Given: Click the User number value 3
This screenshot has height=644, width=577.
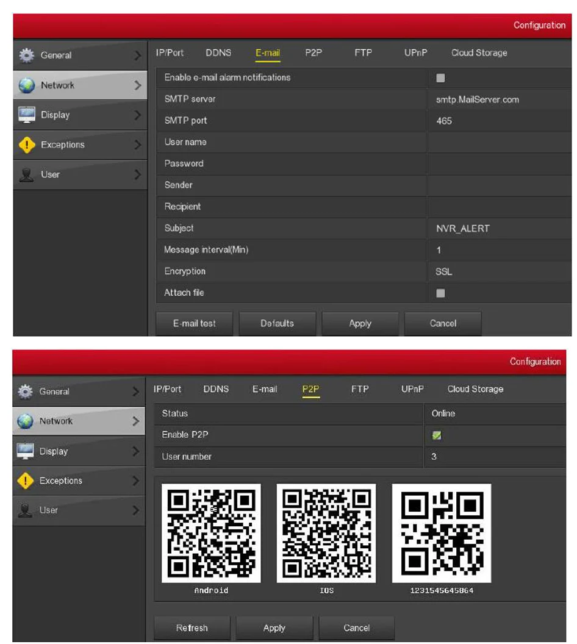Looking at the screenshot, I should pyautogui.click(x=434, y=457).
